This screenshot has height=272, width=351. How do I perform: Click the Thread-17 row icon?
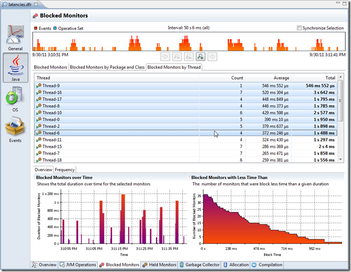click(39, 99)
